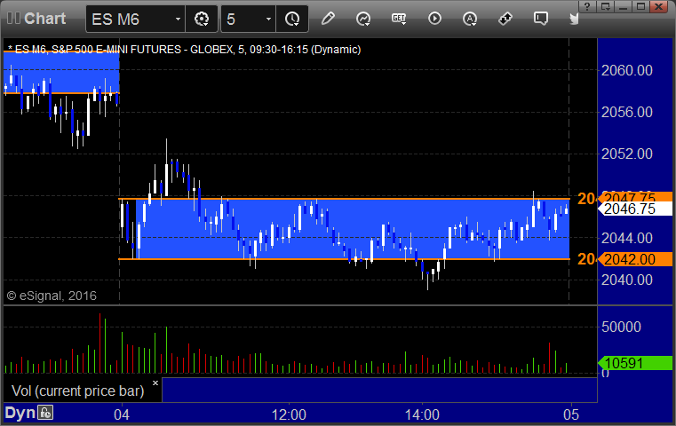676x426 pixels.
Task: Open the window link dropdown icon
Action: click(x=606, y=6)
